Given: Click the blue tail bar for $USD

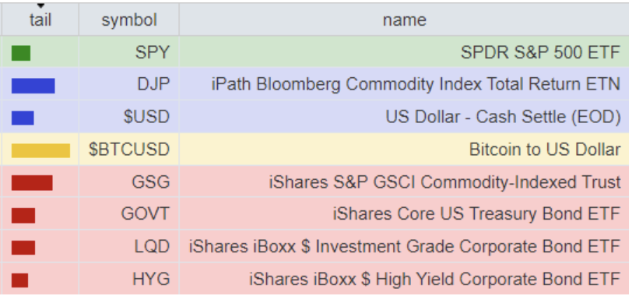Looking at the screenshot, I should 23,118.
